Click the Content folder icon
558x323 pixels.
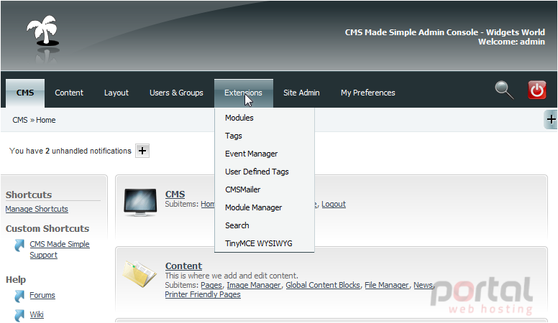coord(139,273)
